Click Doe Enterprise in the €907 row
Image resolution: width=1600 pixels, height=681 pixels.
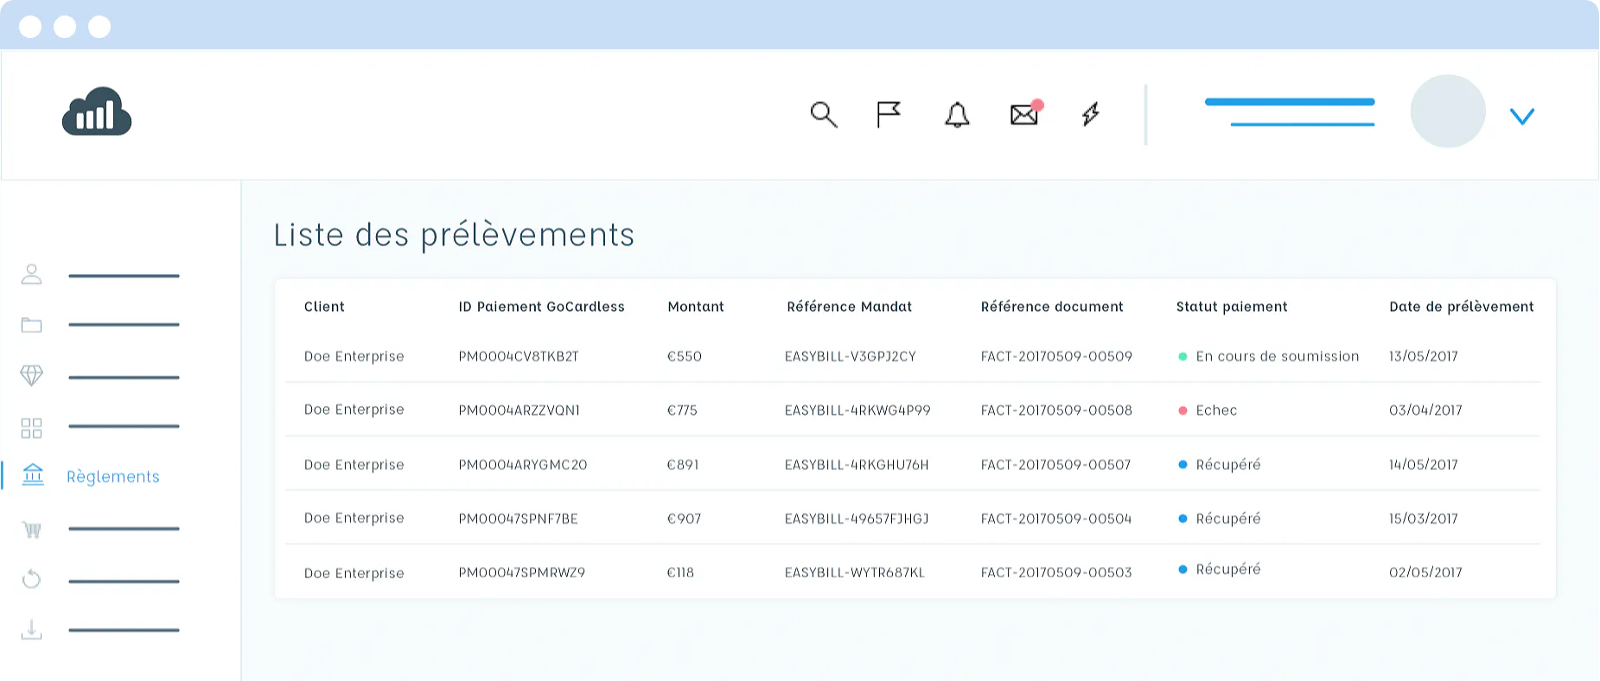354,518
